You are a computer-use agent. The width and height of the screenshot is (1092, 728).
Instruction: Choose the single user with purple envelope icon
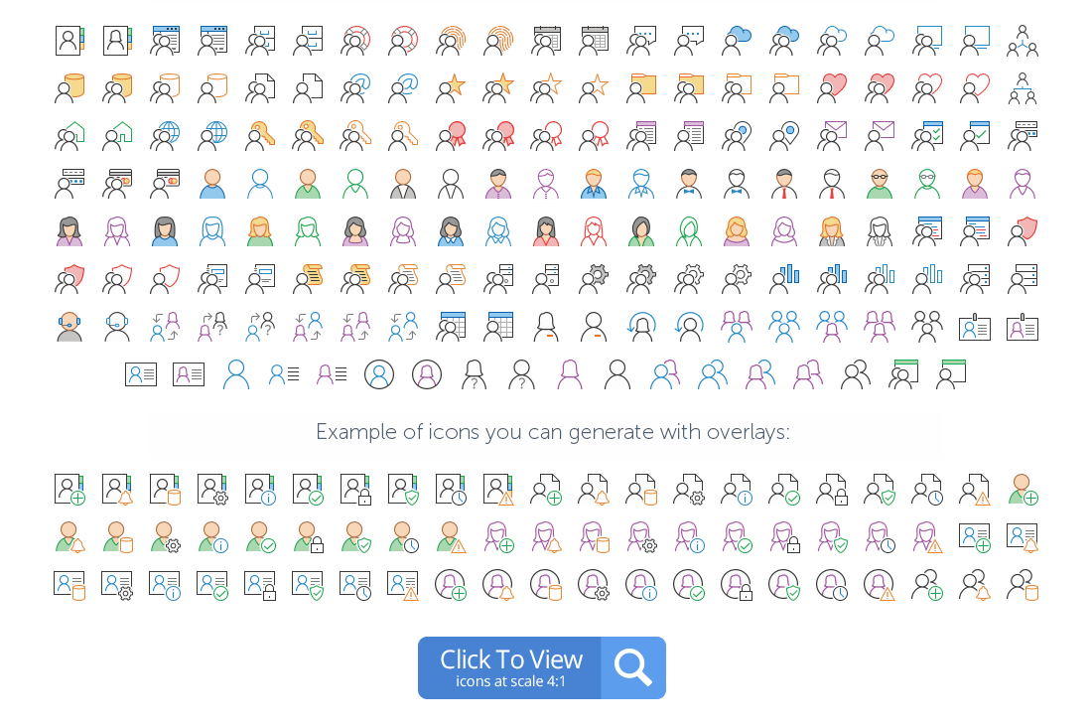[880, 136]
